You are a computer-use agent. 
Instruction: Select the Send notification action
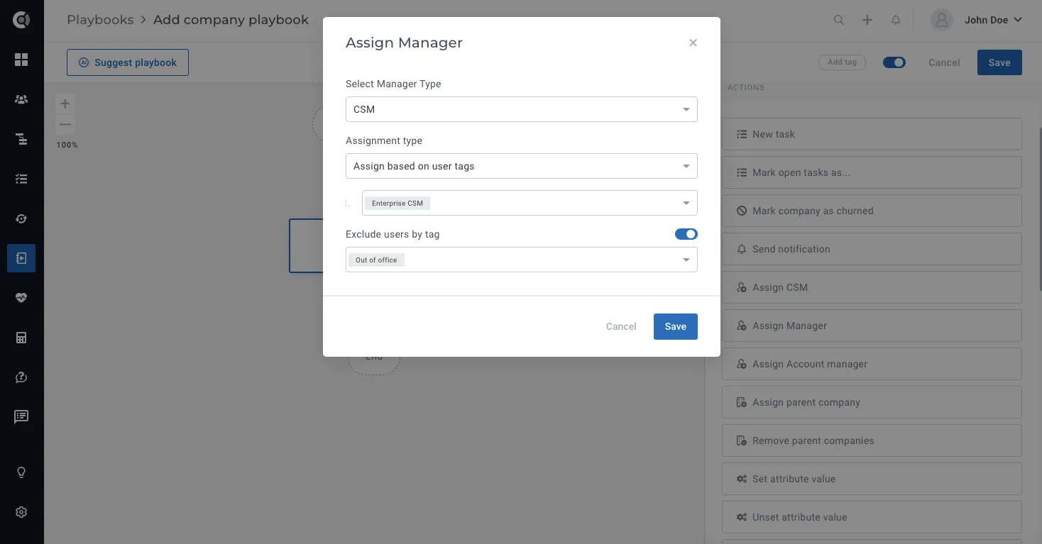[x=872, y=249]
